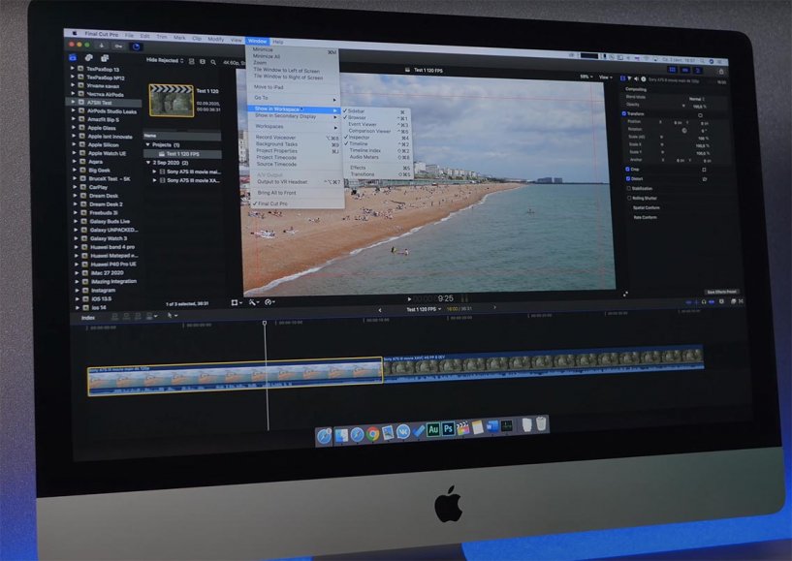Open Microsoft Word from the Dock
Viewport: 792px width, 561px height.
491,426
